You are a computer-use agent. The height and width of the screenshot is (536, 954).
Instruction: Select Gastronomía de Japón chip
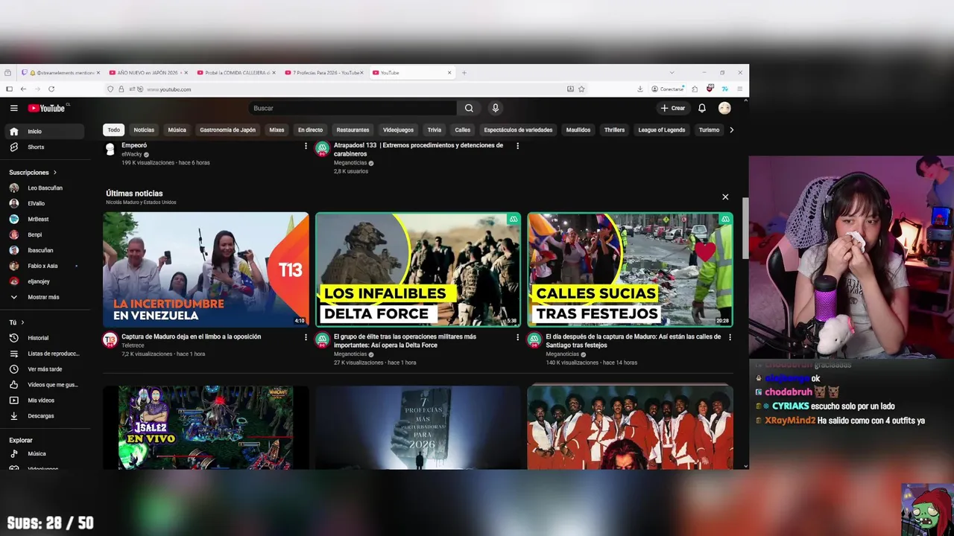point(227,130)
